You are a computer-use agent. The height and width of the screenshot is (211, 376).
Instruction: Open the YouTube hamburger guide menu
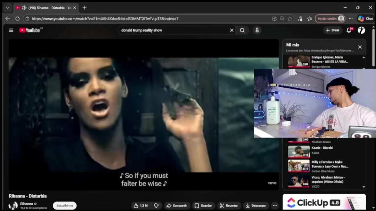pos(11,30)
